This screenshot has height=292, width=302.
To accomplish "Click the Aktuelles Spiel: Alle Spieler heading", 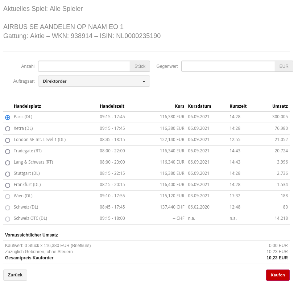I will (43, 9).
